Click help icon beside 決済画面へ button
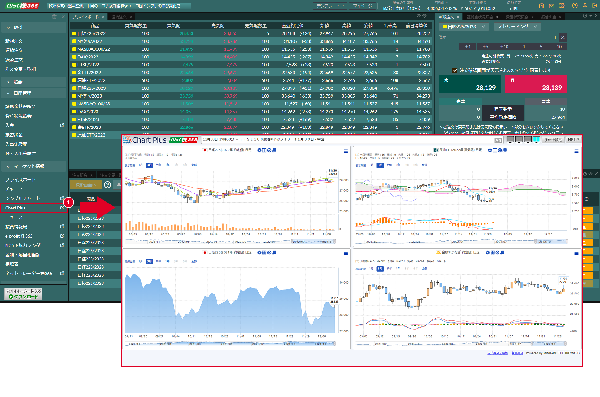Image resolution: width=600 pixels, height=397 pixels. (107, 185)
